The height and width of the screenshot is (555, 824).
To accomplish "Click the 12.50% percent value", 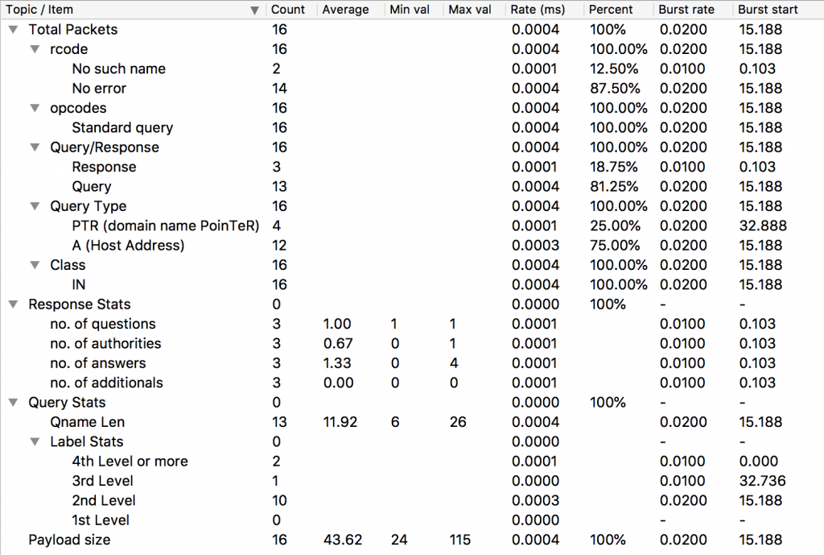I will click(x=614, y=69).
